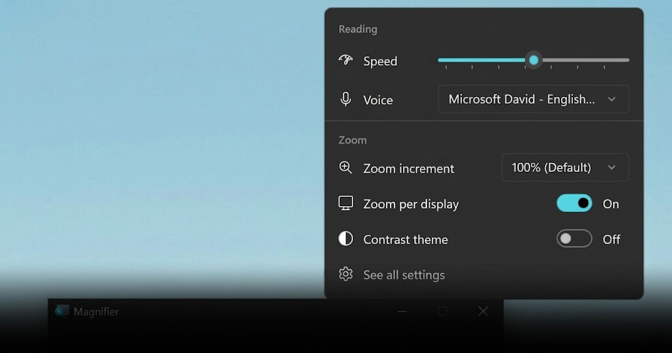Click the Zoom increment label
This screenshot has width=672, height=353.
408,169
